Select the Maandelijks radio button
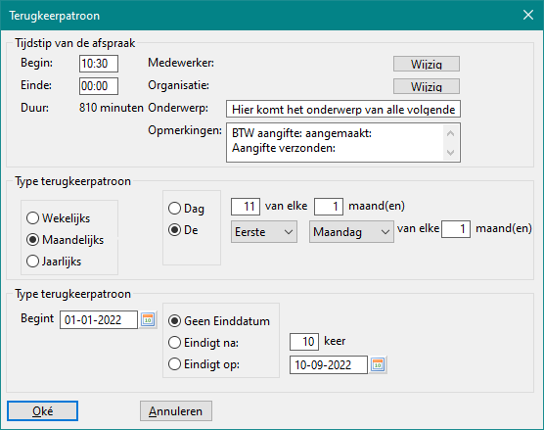Viewport: 544px width, 430px height. point(66,240)
